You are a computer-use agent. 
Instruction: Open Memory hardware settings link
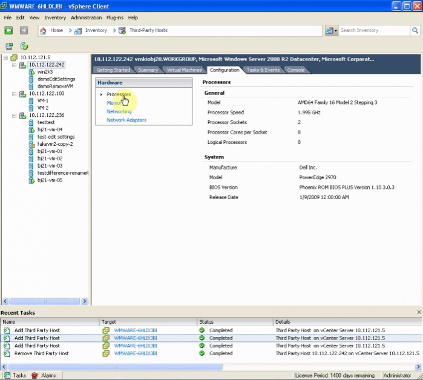click(115, 103)
